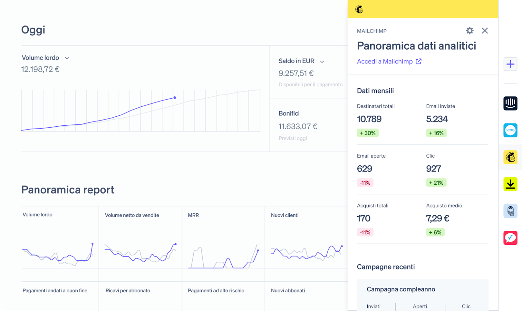Select the Mailchimp app icon in sidebar
Viewport: 522px width, 311px height.
(x=510, y=157)
